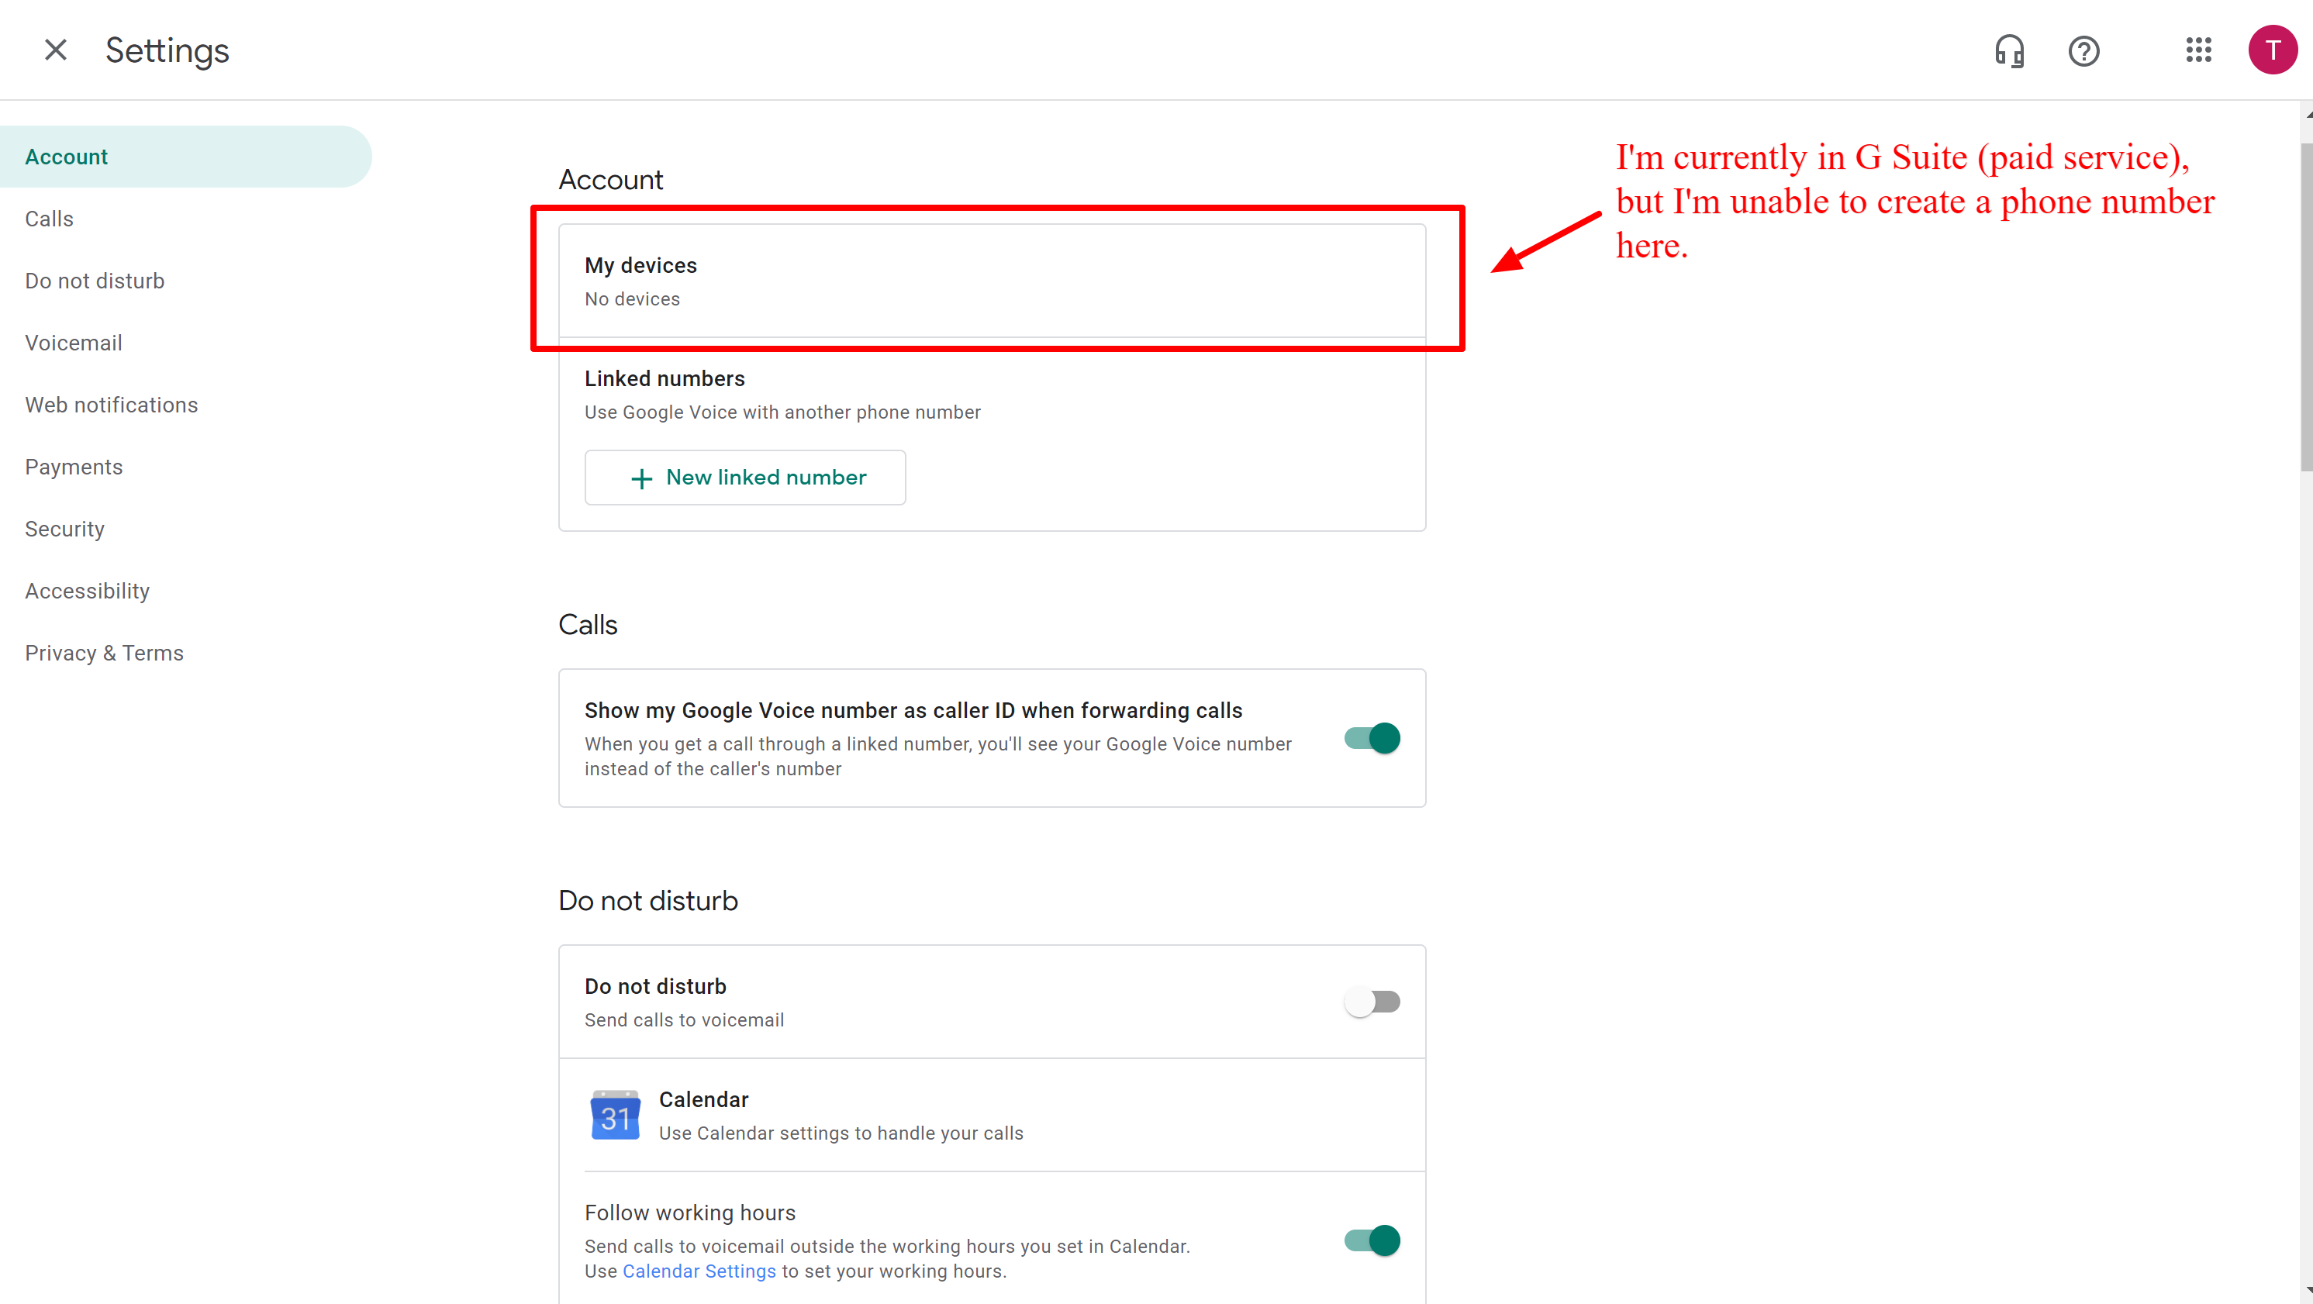Image resolution: width=2313 pixels, height=1304 pixels.
Task: Open the Calendar Settings link
Action: click(699, 1271)
